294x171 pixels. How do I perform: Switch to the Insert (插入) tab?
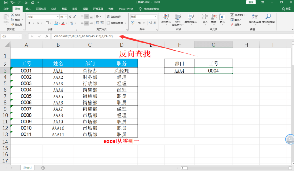pyautogui.click(x=28, y=9)
